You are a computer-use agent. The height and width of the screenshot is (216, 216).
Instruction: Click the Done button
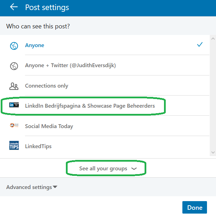coord(195,207)
